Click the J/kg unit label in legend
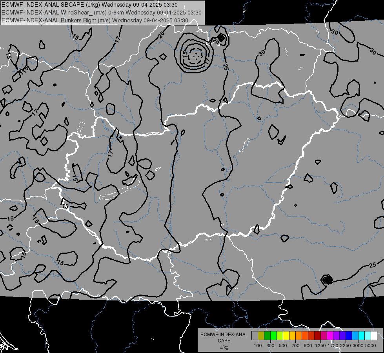 pyautogui.click(x=224, y=347)
